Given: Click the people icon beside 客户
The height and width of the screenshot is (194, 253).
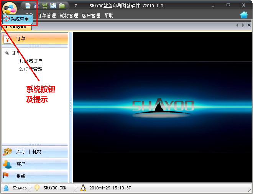Looking at the screenshot, I should (7, 164).
